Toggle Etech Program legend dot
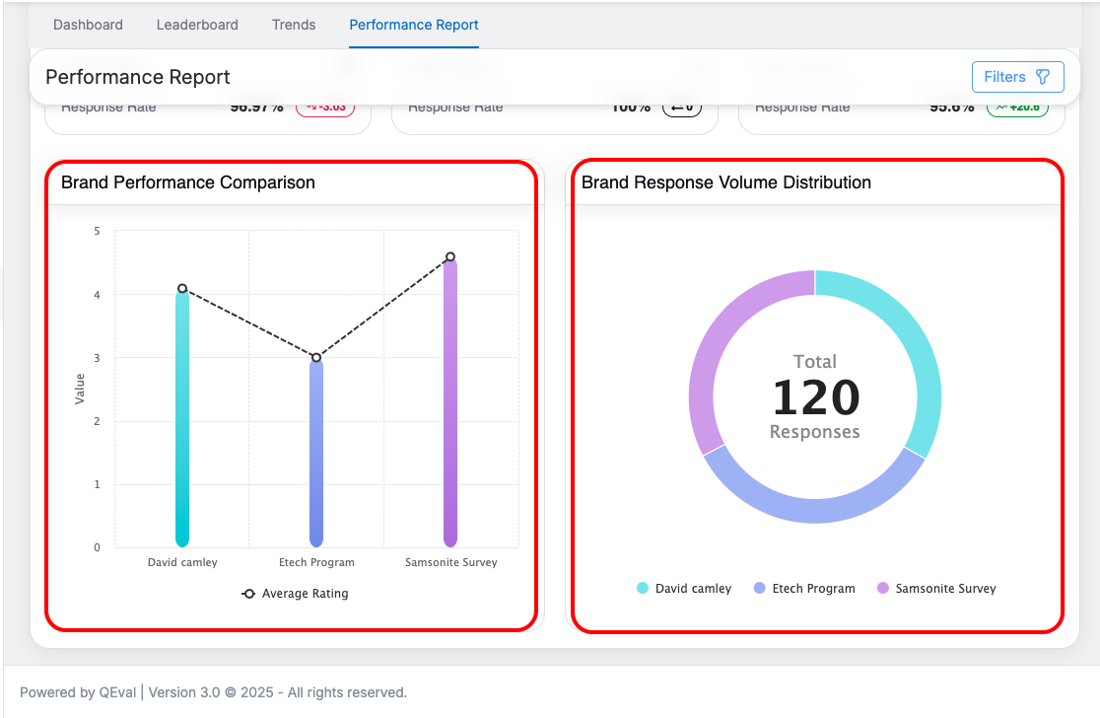The image size is (1100, 718). pos(760,589)
